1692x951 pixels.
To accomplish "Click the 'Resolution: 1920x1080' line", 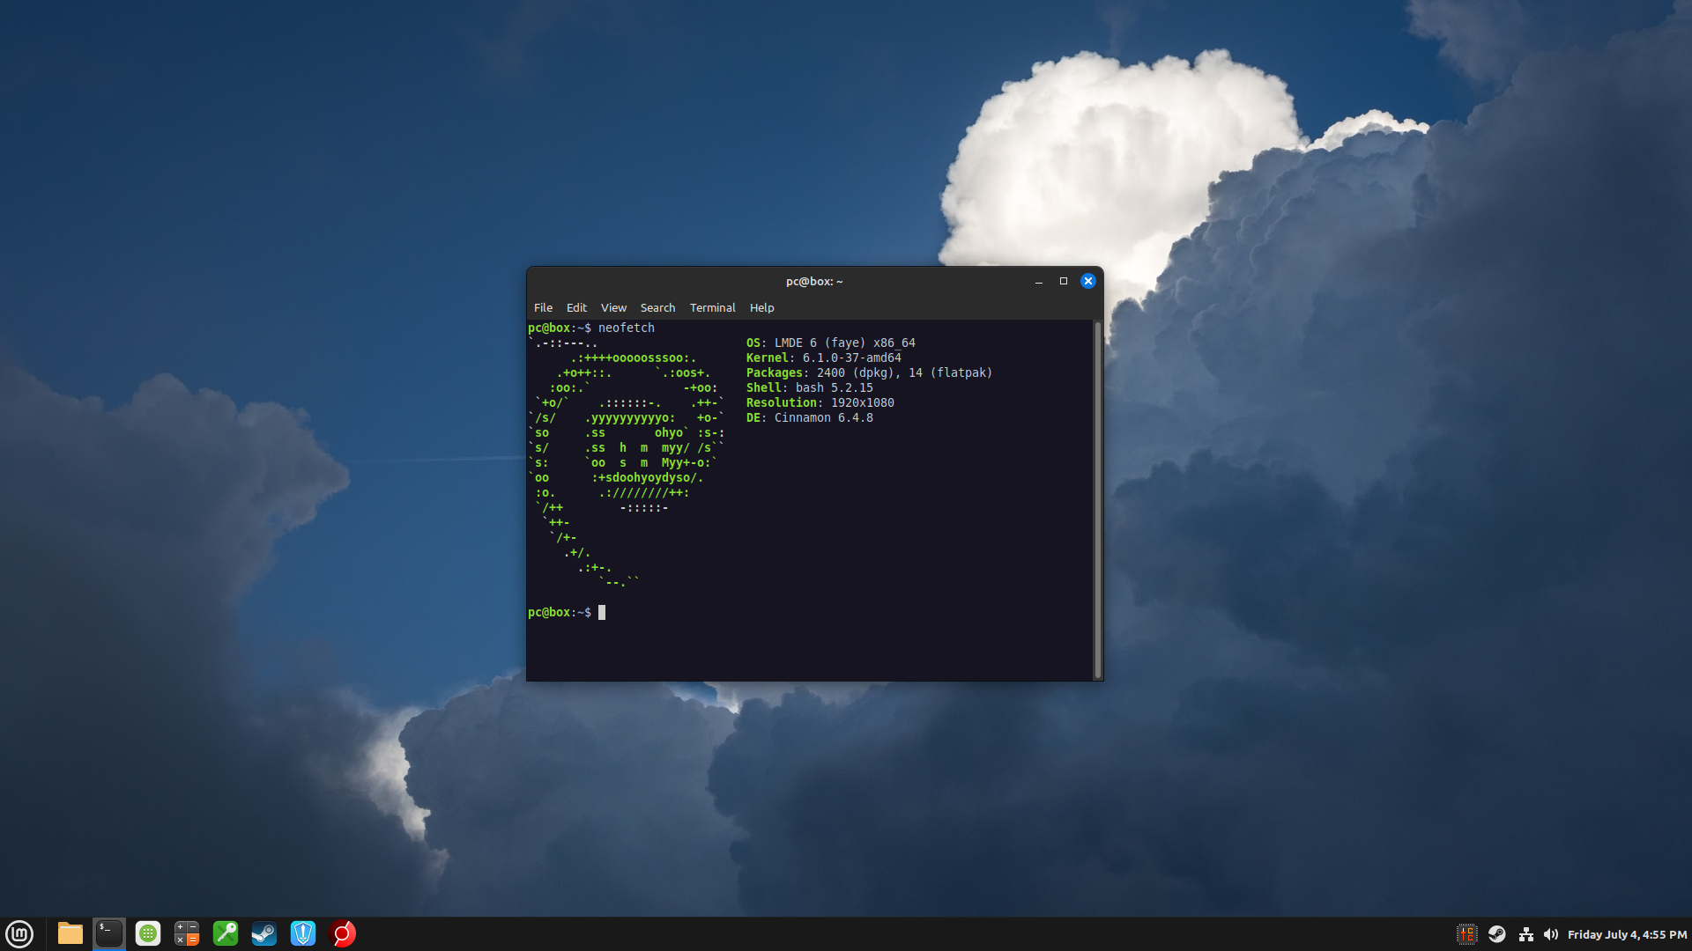I will 820,402.
